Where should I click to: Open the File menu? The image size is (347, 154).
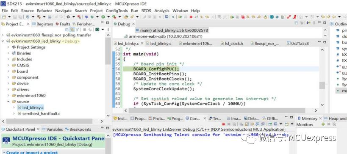click(x=4, y=11)
